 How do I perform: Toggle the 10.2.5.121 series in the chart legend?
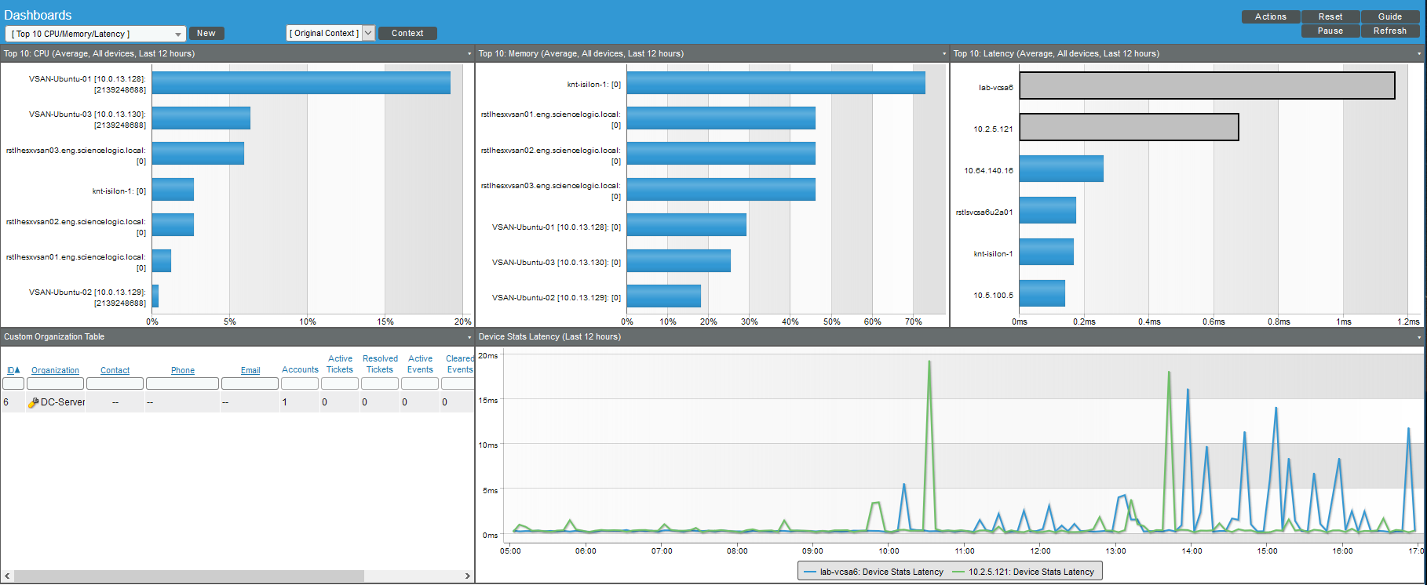click(x=1024, y=572)
